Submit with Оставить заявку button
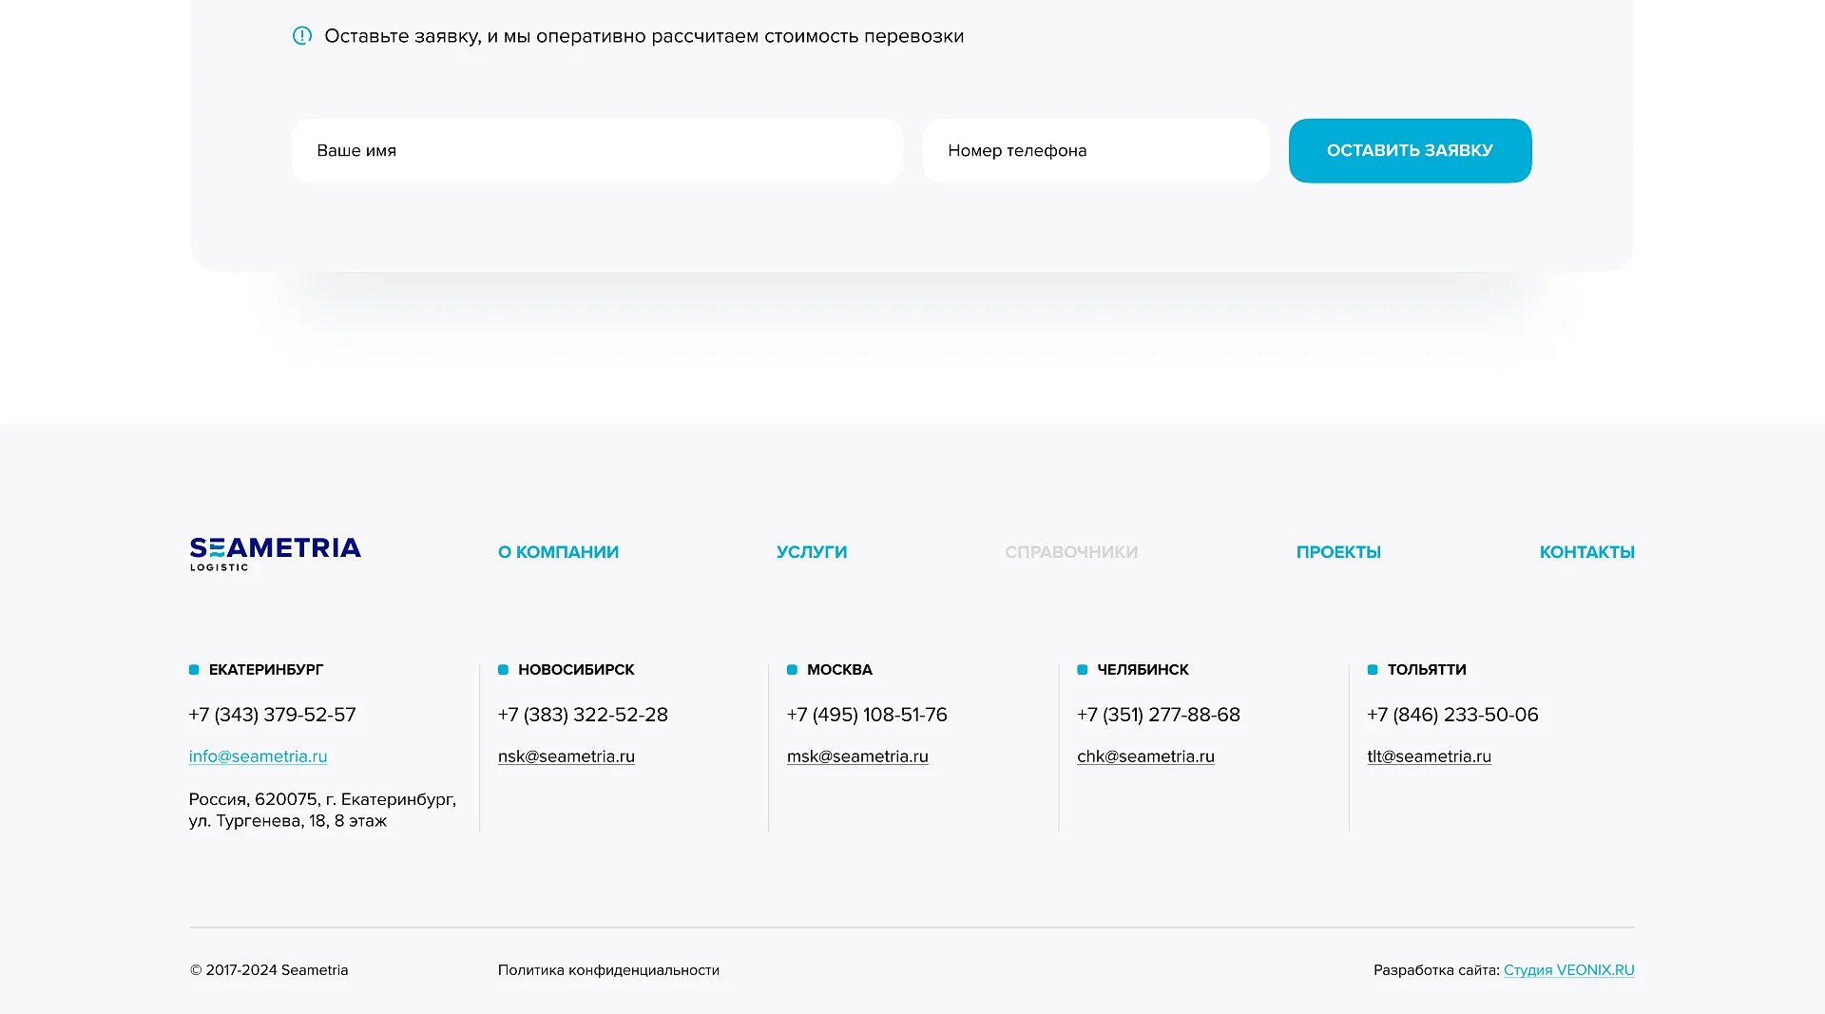Image resolution: width=1825 pixels, height=1014 pixels. click(x=1410, y=150)
